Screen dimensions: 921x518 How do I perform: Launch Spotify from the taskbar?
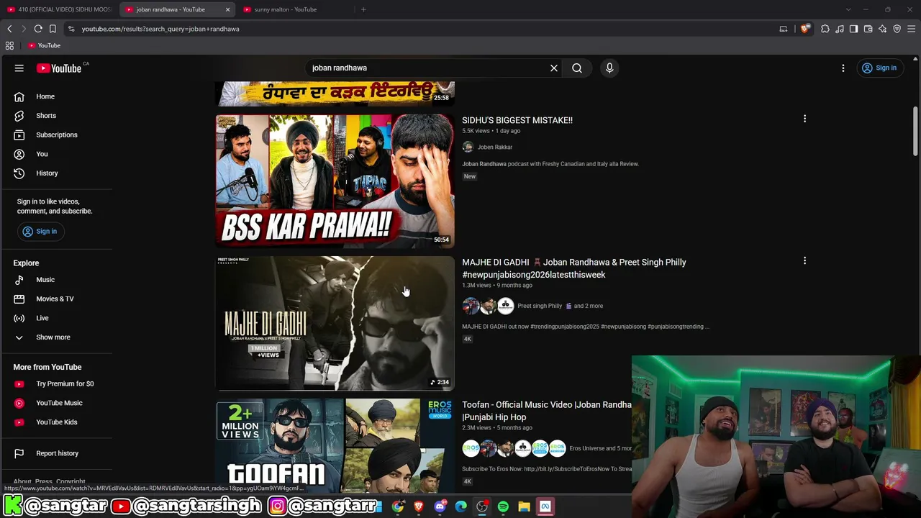tap(503, 506)
